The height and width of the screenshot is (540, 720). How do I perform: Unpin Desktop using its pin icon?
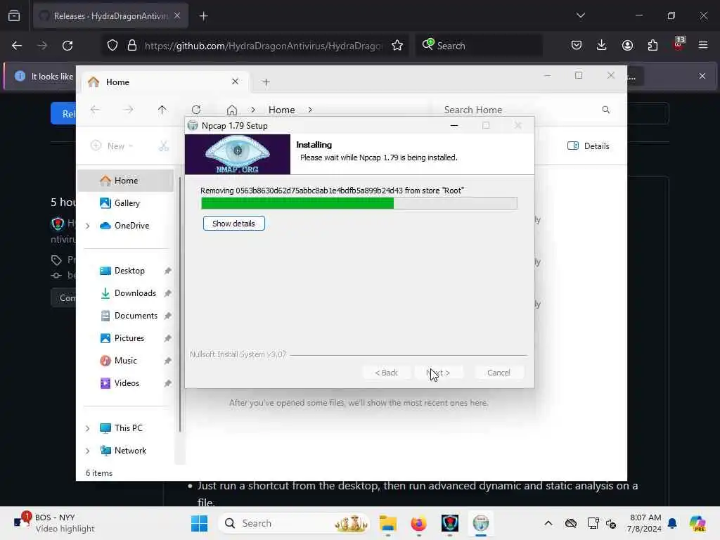(x=167, y=271)
